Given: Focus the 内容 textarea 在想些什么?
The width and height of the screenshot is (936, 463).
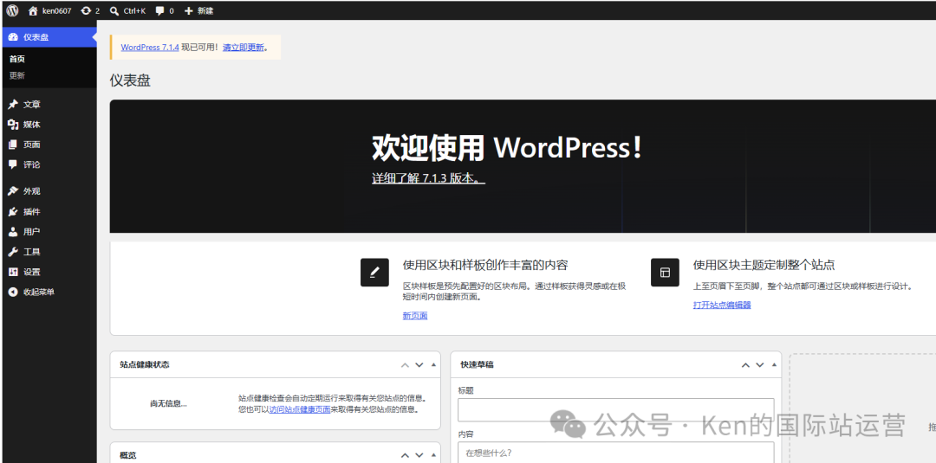Looking at the screenshot, I should [616, 453].
